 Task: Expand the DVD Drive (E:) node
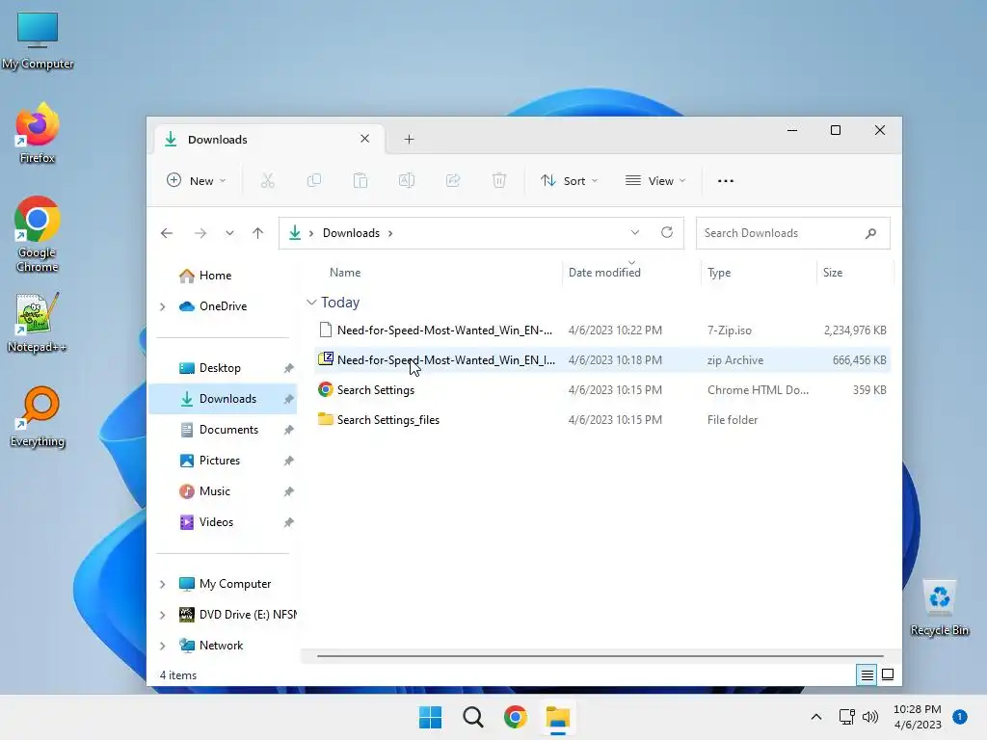(x=162, y=615)
